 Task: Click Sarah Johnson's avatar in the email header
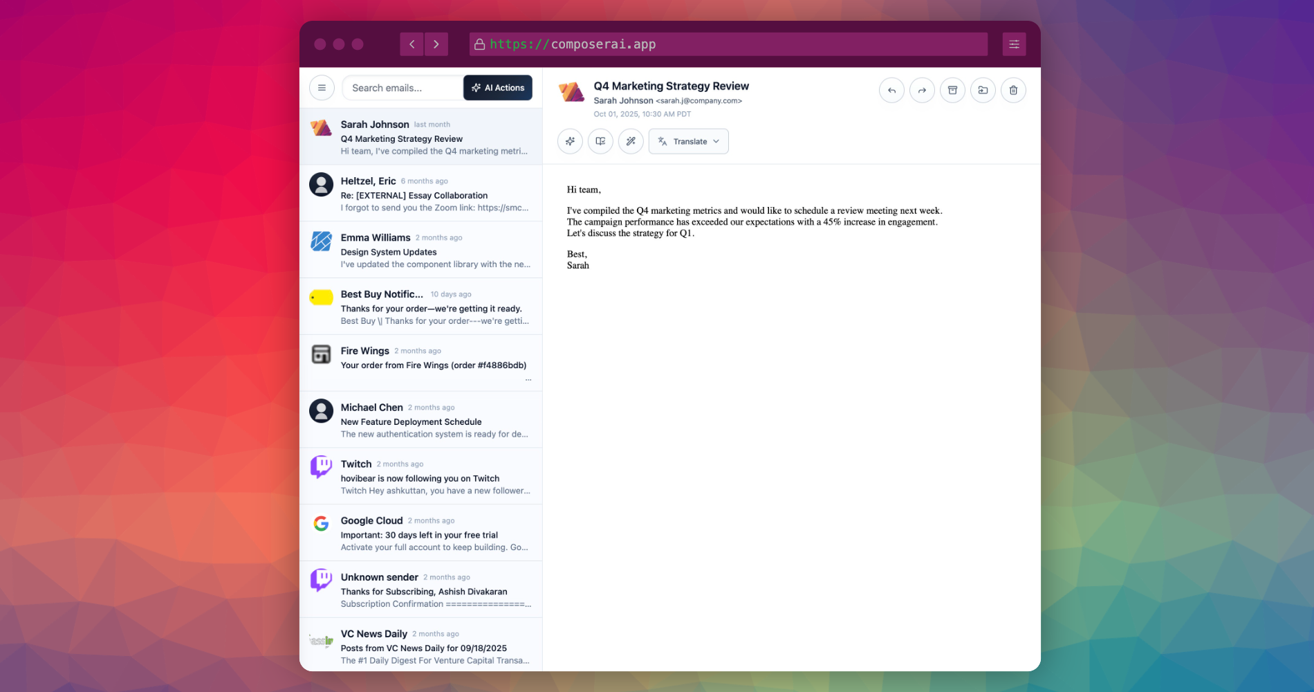click(572, 92)
